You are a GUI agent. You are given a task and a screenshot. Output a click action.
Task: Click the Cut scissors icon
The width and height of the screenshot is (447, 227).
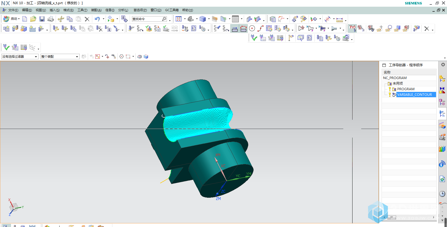pyautogui.click(x=61, y=19)
